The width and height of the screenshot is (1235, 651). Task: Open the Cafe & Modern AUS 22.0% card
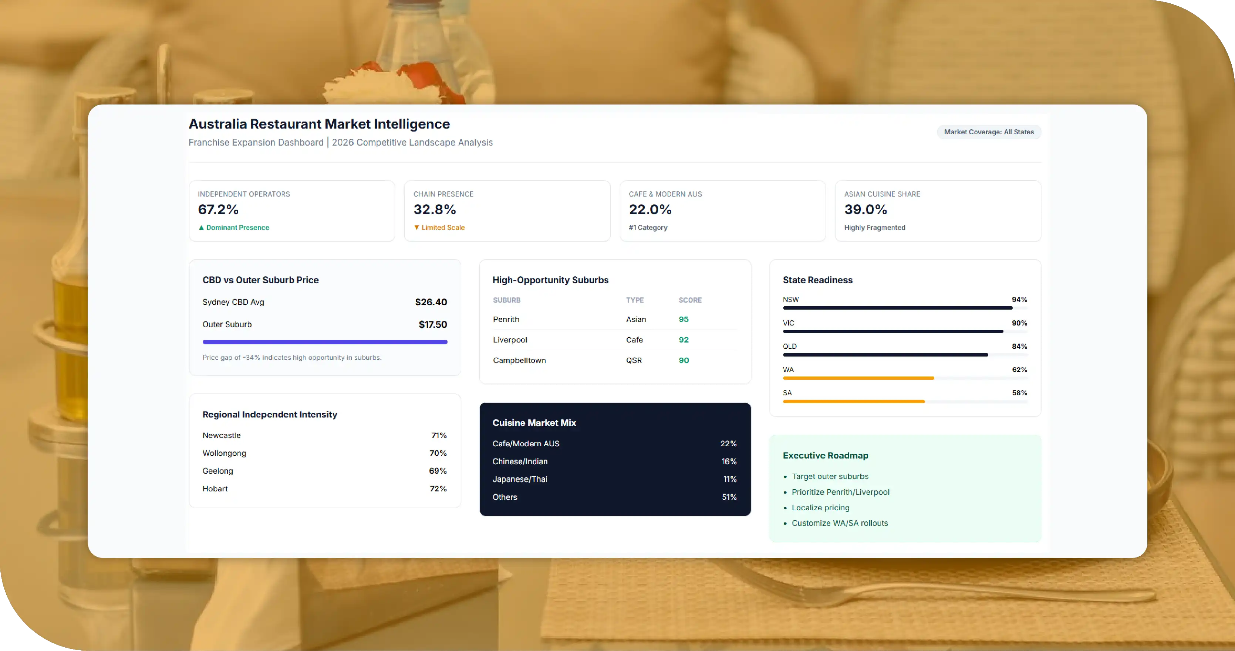click(722, 211)
